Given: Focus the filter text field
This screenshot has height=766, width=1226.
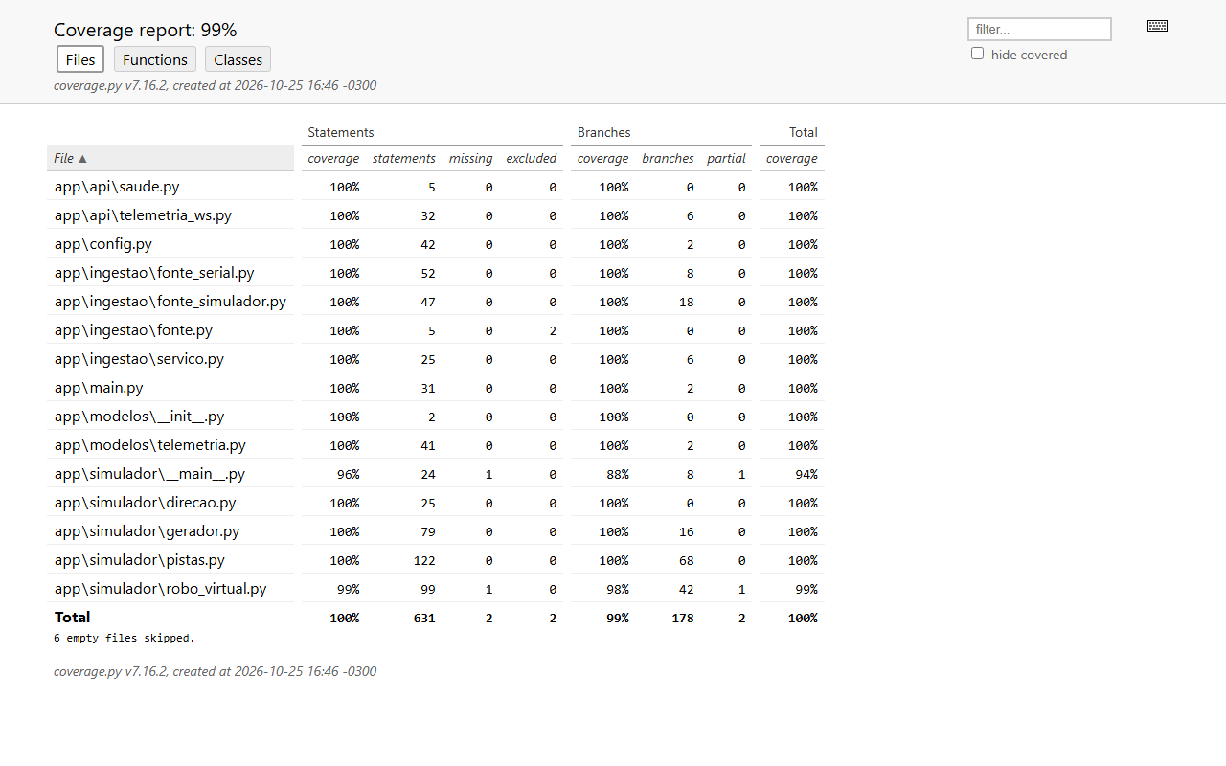Looking at the screenshot, I should pos(1039,29).
